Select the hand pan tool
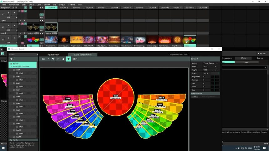The height and width of the screenshot is (151, 269). [x=63, y=59]
